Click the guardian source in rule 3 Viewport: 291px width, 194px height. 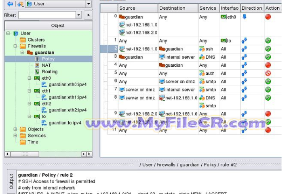[x=131, y=57]
